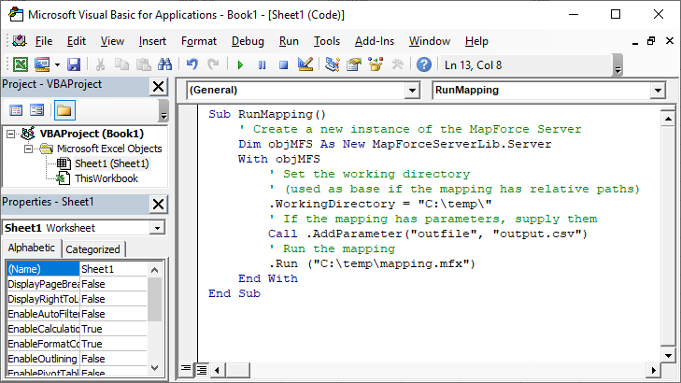This screenshot has height=383, width=681.
Task: Collapse the VBAProject (Book1) tree node
Action: click(x=10, y=134)
